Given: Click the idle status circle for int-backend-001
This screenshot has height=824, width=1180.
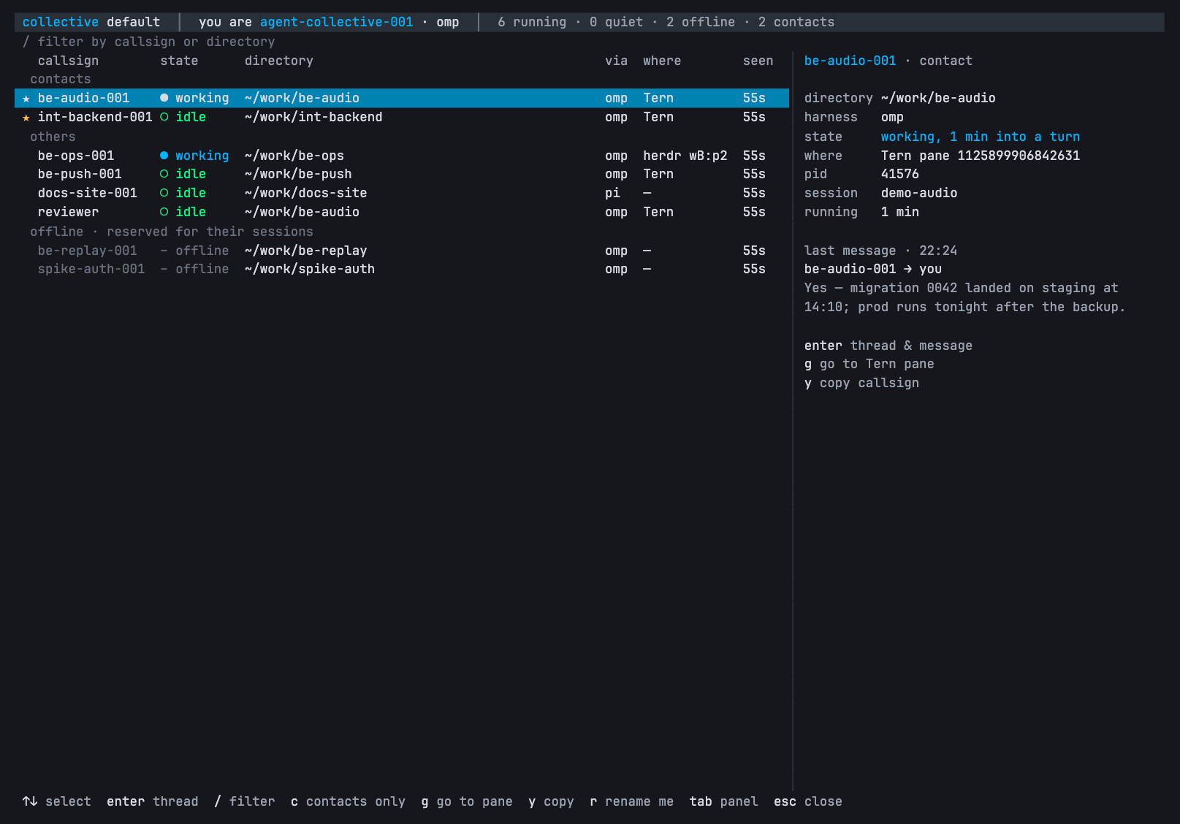Looking at the screenshot, I should [x=164, y=117].
